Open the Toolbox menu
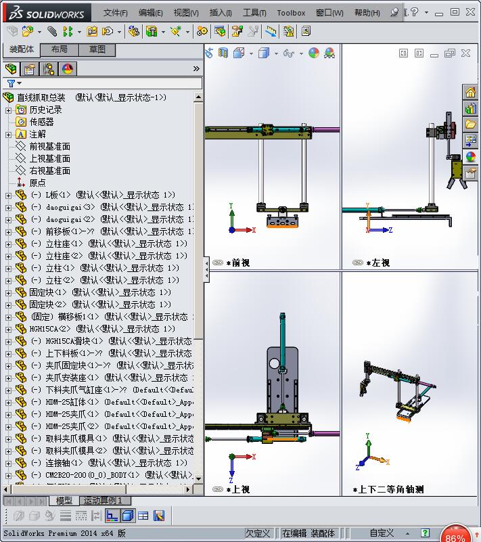 click(x=291, y=13)
